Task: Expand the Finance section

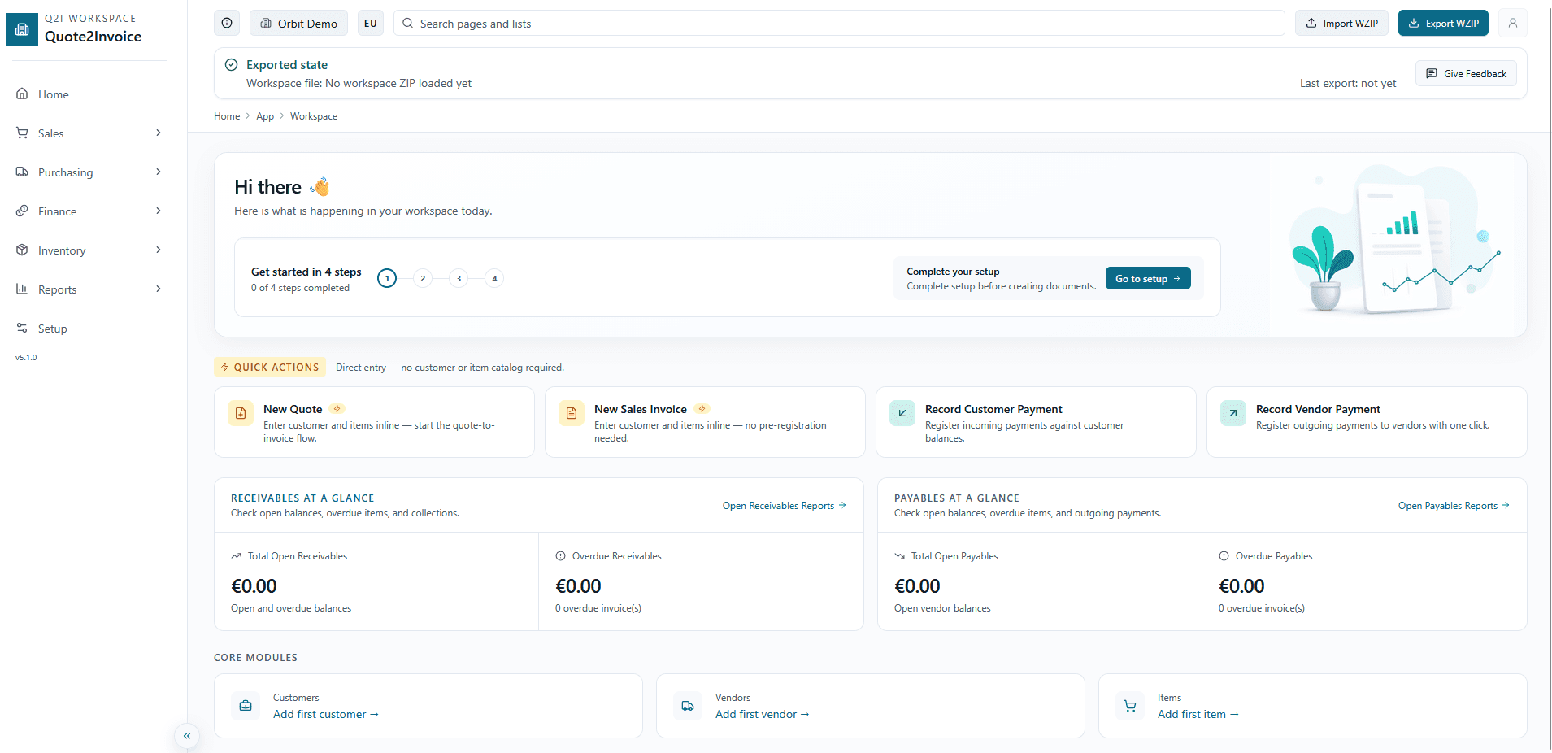Action: [x=57, y=211]
